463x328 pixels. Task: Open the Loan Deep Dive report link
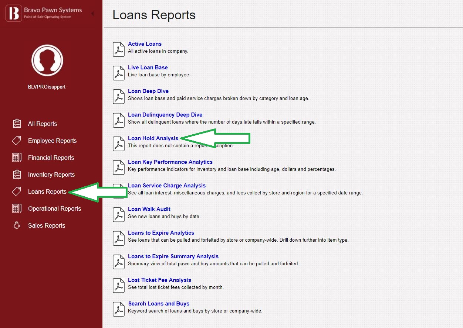coord(148,91)
